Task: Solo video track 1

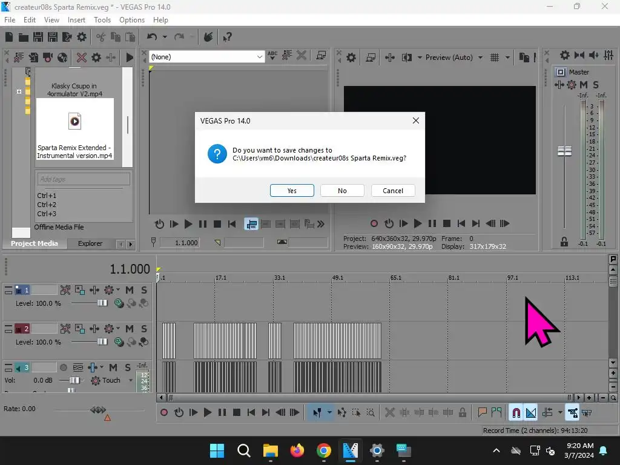Action: 144,290
